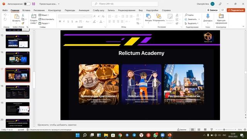
Task: Click the Применение криптовалют coins image
Action: coord(99,84)
